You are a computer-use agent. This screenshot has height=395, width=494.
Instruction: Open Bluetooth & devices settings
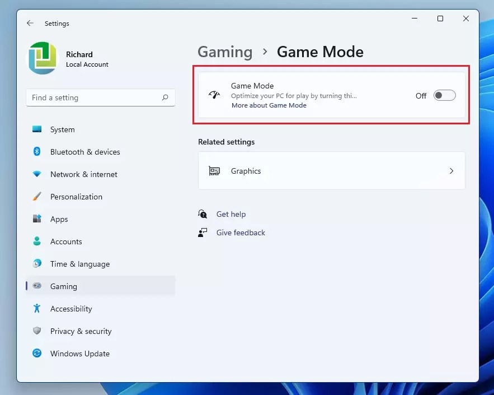tap(37, 152)
